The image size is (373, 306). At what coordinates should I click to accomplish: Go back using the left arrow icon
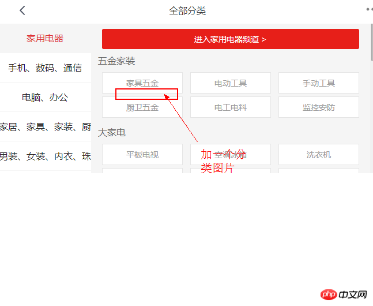pyautogui.click(x=22, y=10)
